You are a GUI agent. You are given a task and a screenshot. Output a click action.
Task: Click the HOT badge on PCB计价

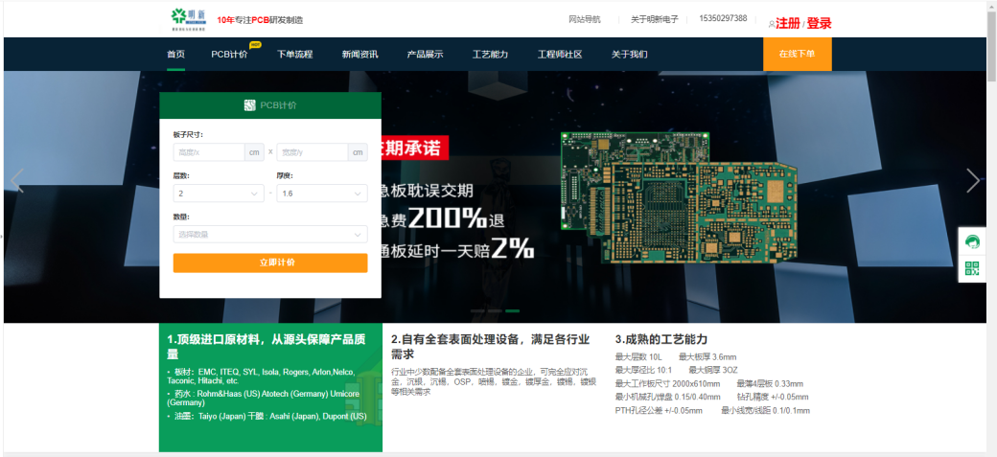pyautogui.click(x=255, y=44)
